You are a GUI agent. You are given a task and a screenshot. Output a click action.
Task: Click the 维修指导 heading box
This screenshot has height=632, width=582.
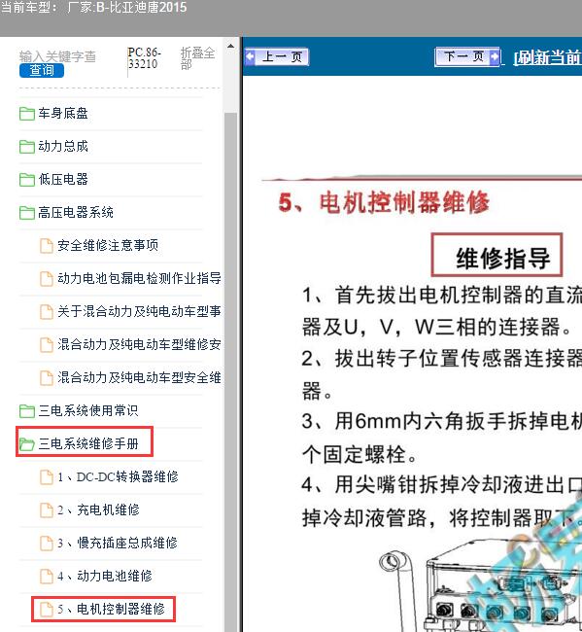point(496,255)
